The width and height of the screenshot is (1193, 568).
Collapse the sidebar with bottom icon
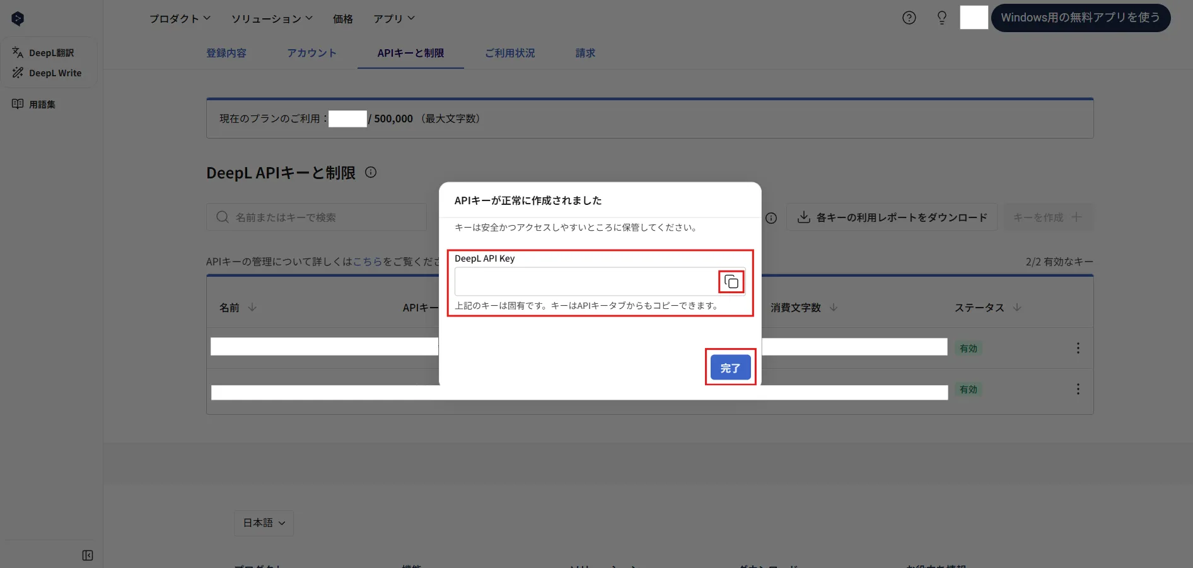88,555
